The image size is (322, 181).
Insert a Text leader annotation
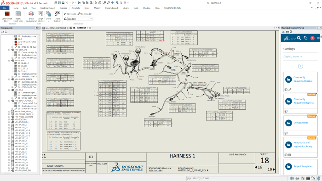70,14
